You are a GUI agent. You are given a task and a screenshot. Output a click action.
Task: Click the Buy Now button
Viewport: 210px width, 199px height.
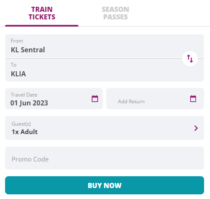pyautogui.click(x=105, y=185)
